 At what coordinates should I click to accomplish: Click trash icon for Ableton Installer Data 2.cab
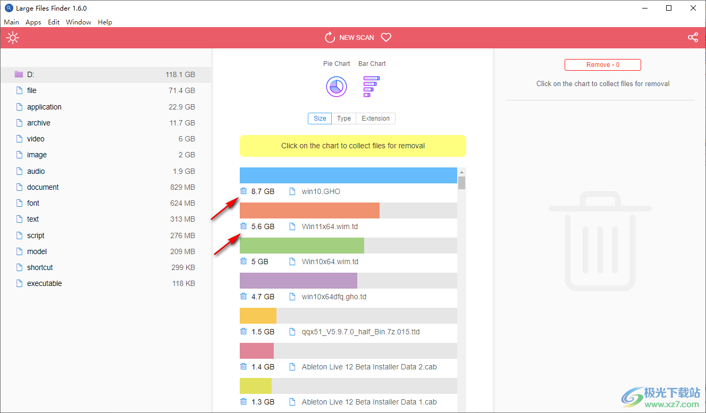243,366
